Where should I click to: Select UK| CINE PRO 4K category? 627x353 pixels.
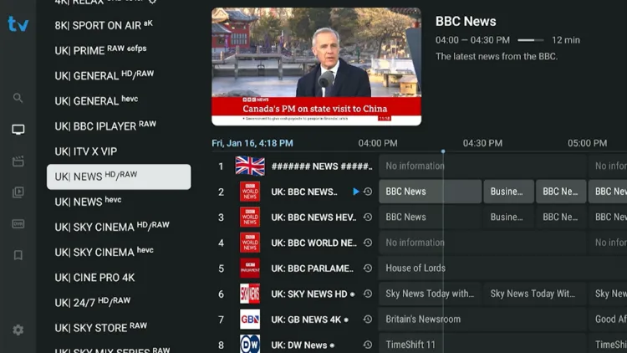click(119, 278)
